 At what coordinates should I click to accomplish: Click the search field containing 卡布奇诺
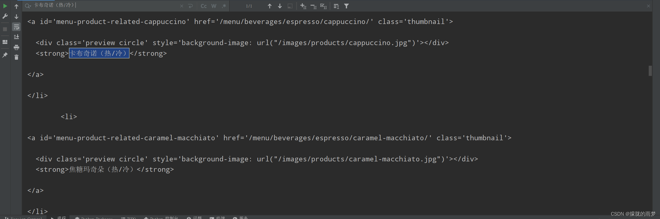(x=104, y=5)
